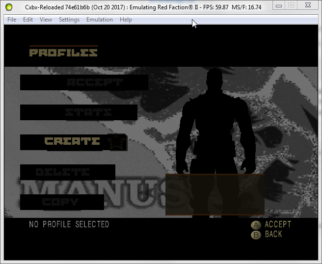322x264 pixels.
Task: Select the COPY profile button
Action: pyautogui.click(x=62, y=202)
